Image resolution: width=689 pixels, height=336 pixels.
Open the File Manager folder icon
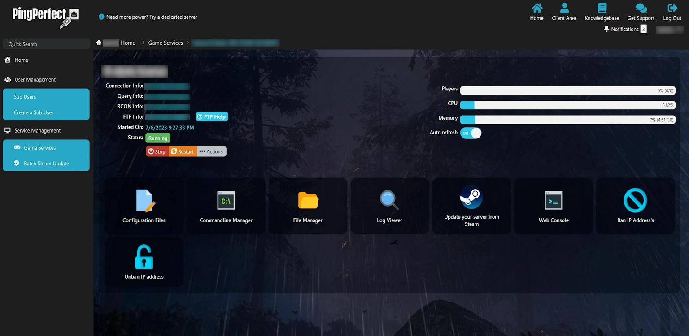[x=308, y=200]
